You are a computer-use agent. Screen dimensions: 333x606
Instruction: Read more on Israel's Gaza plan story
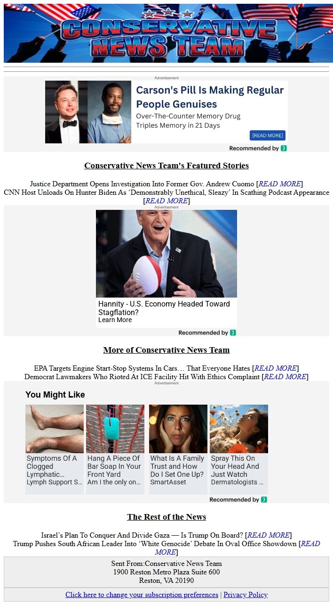[269, 535]
